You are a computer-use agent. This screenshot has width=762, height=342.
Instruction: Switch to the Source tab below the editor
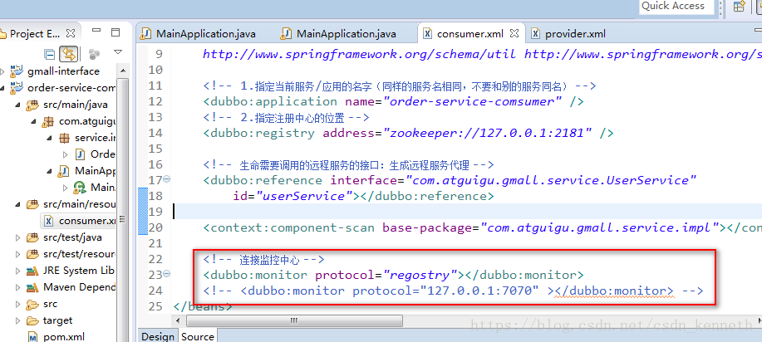point(197,337)
